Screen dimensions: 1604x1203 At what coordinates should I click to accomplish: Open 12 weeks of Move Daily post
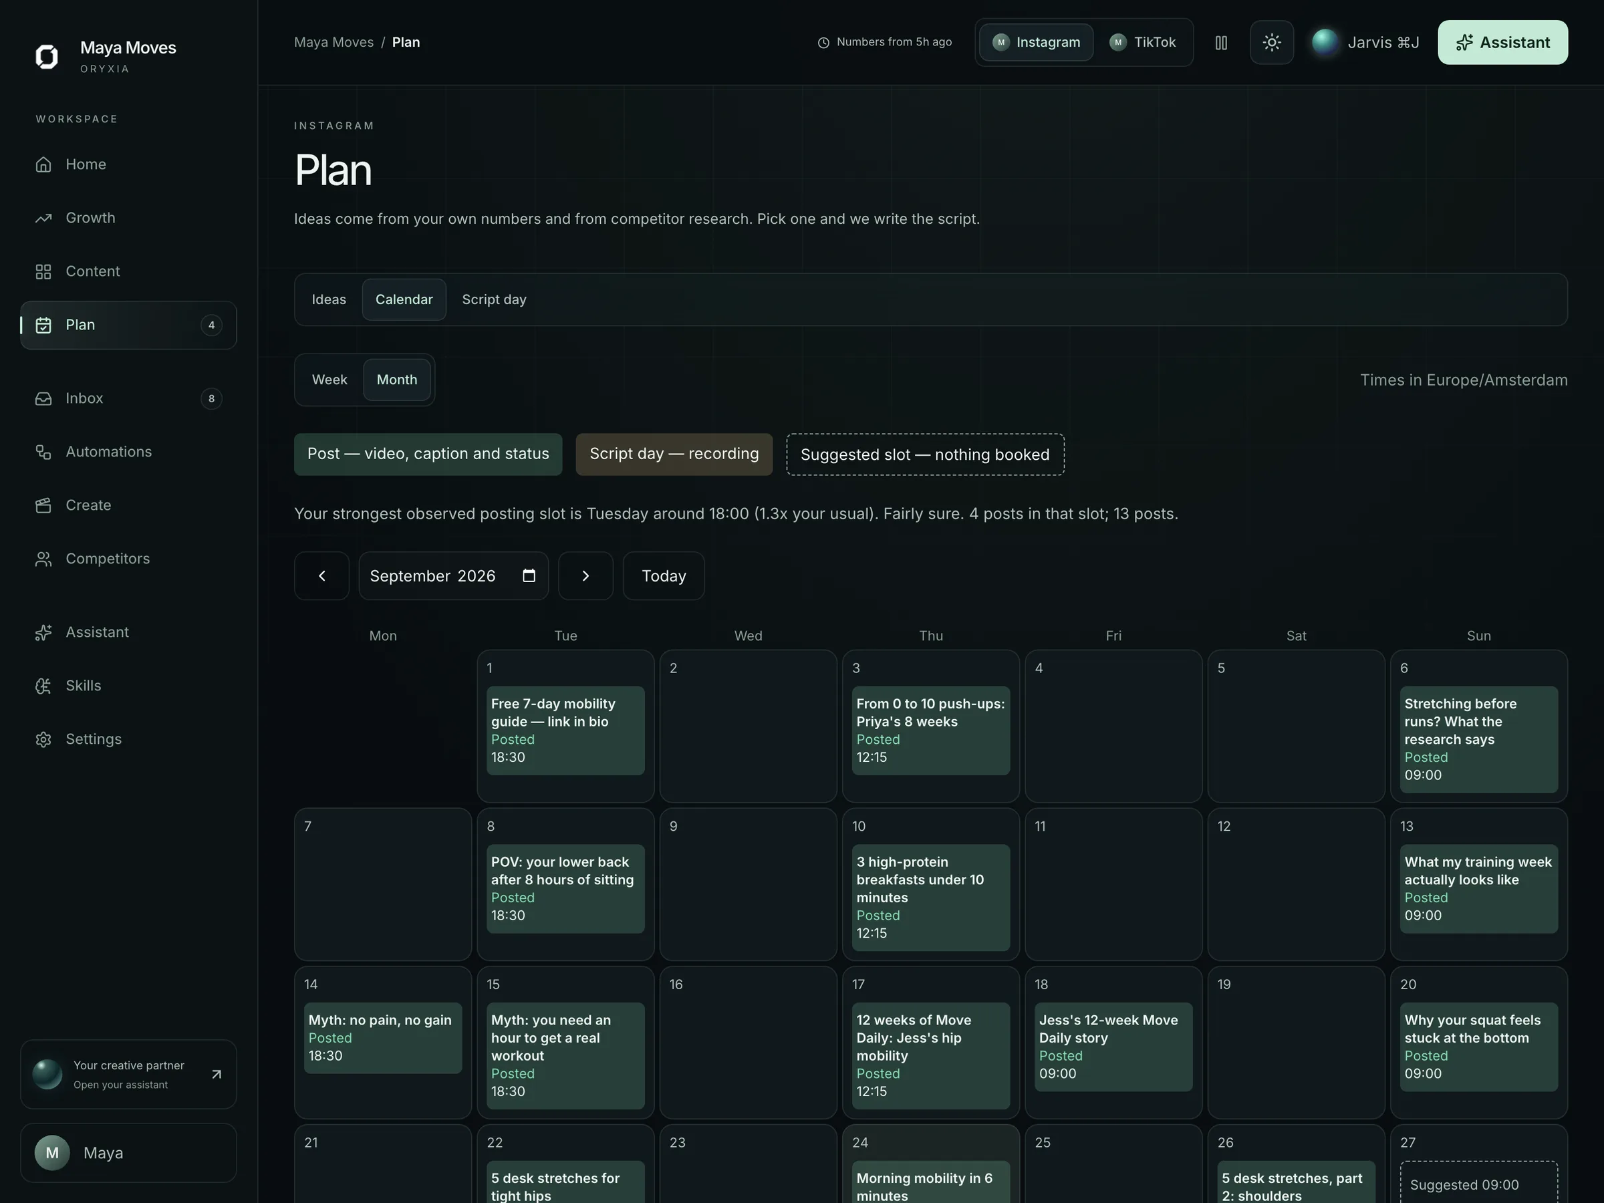click(x=930, y=1056)
